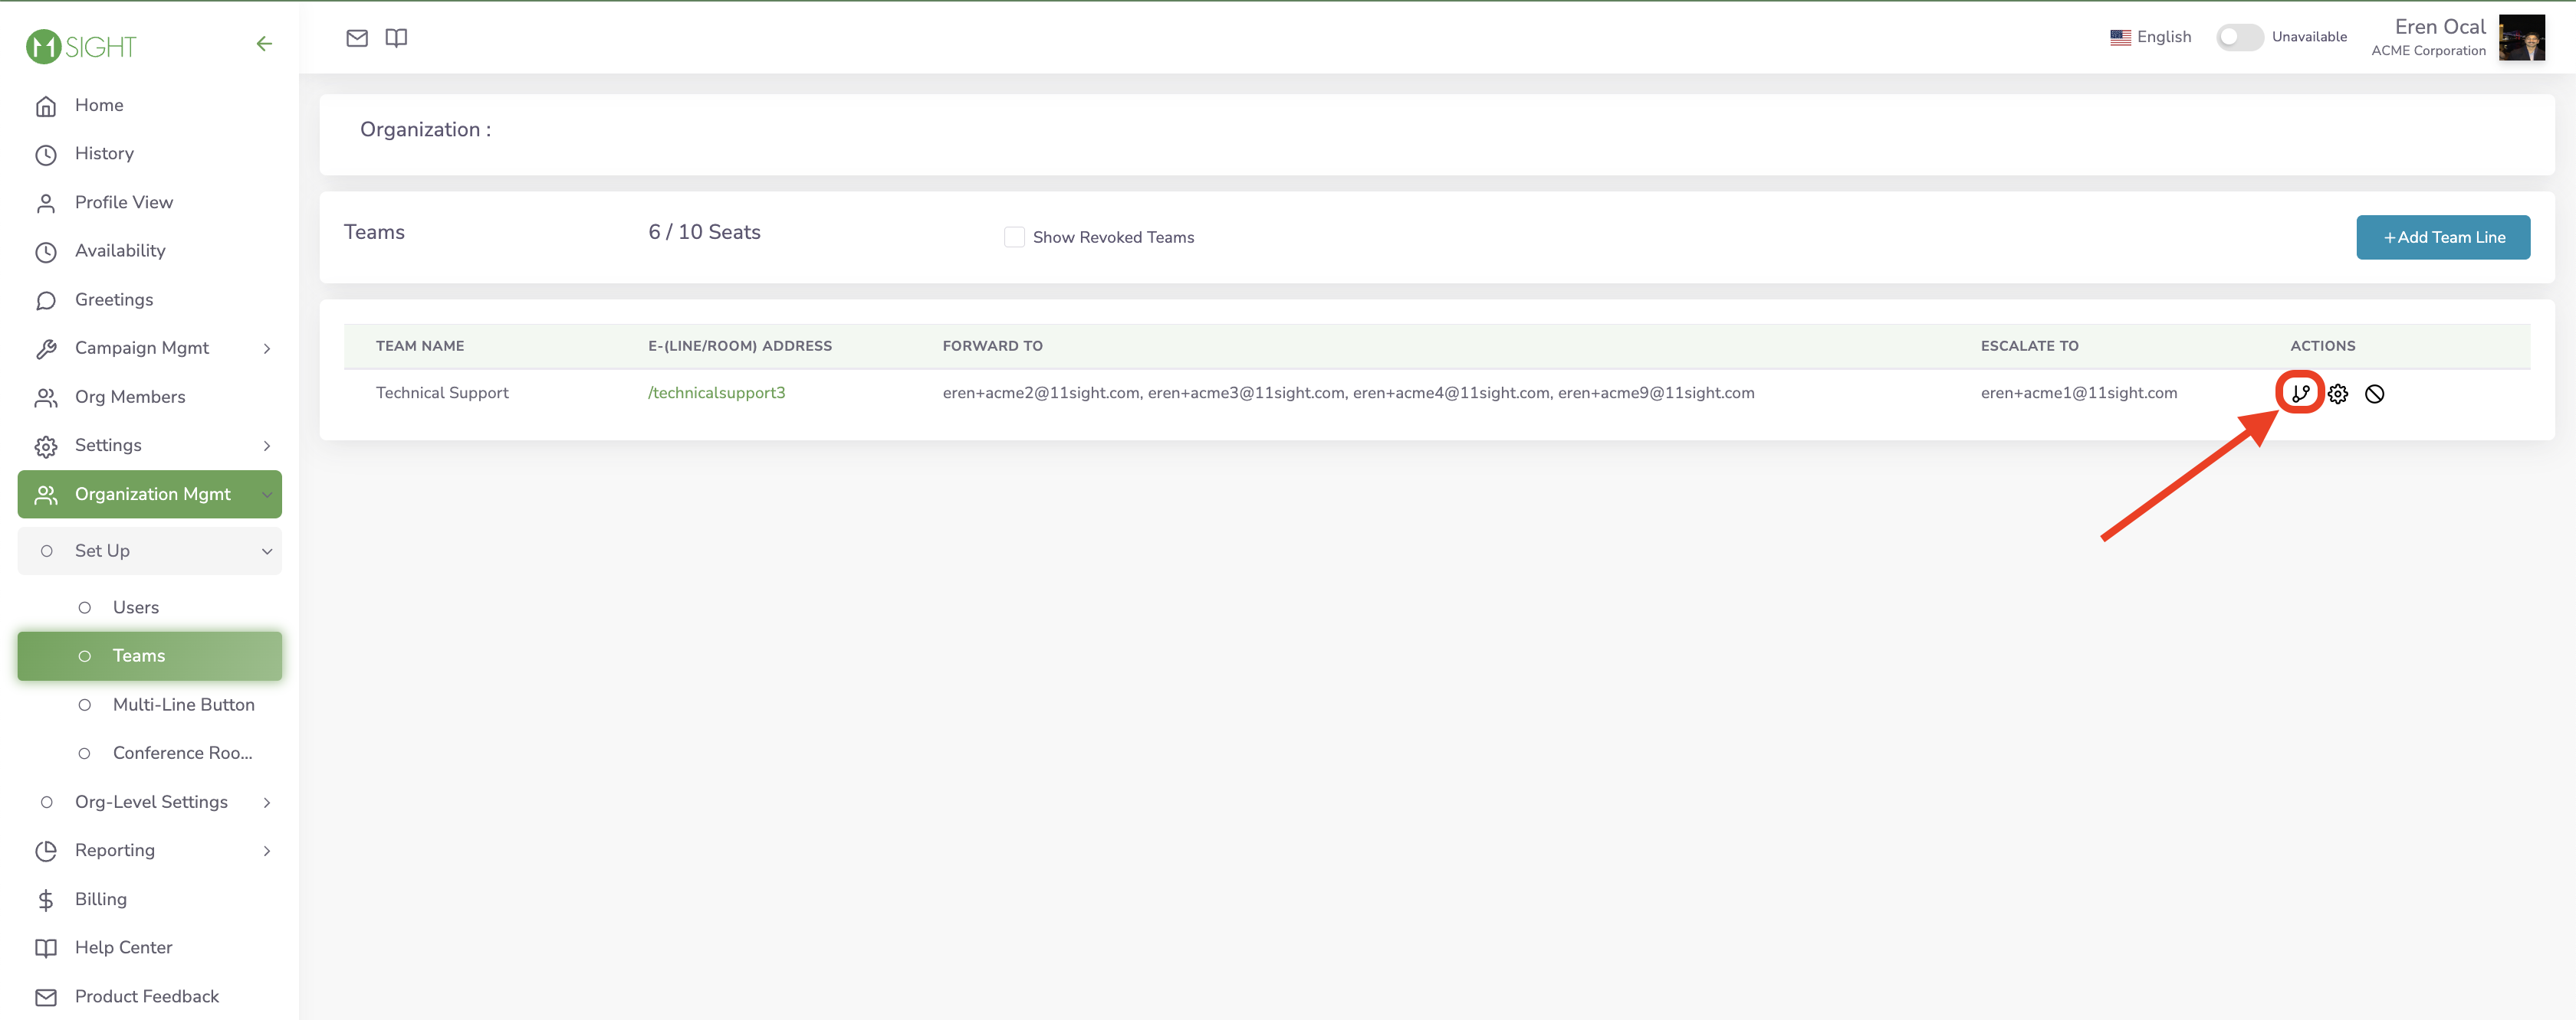The height and width of the screenshot is (1020, 2576).
Task: Check the Show Revoked Teams checkbox
Action: point(1014,237)
